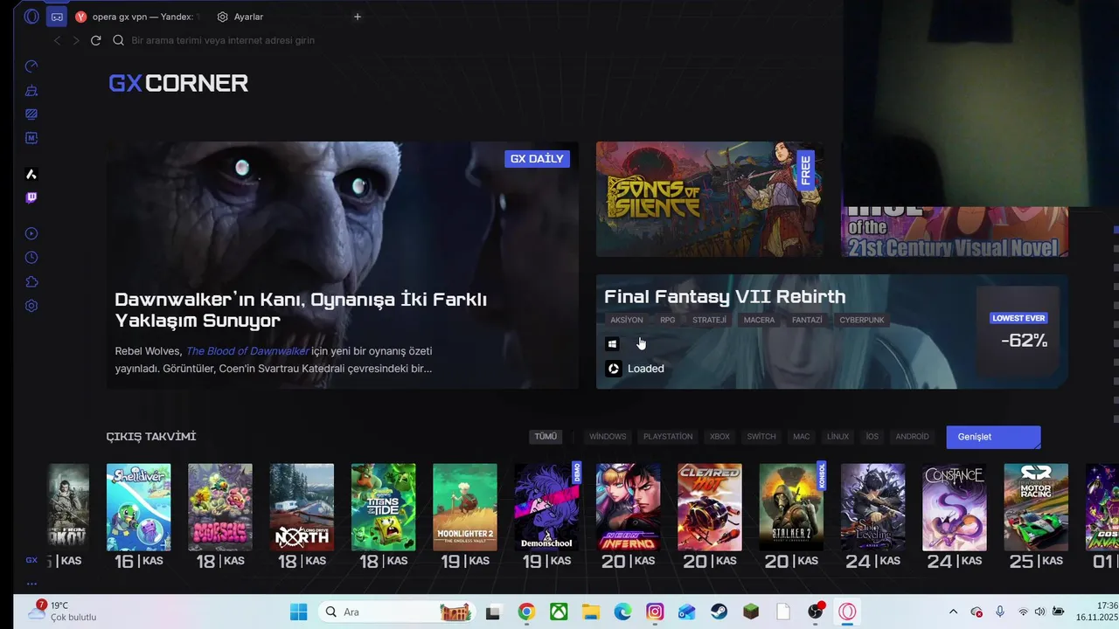The height and width of the screenshot is (629, 1119).
Task: Open the Moonlighter 2 game cover
Action: pos(465,508)
